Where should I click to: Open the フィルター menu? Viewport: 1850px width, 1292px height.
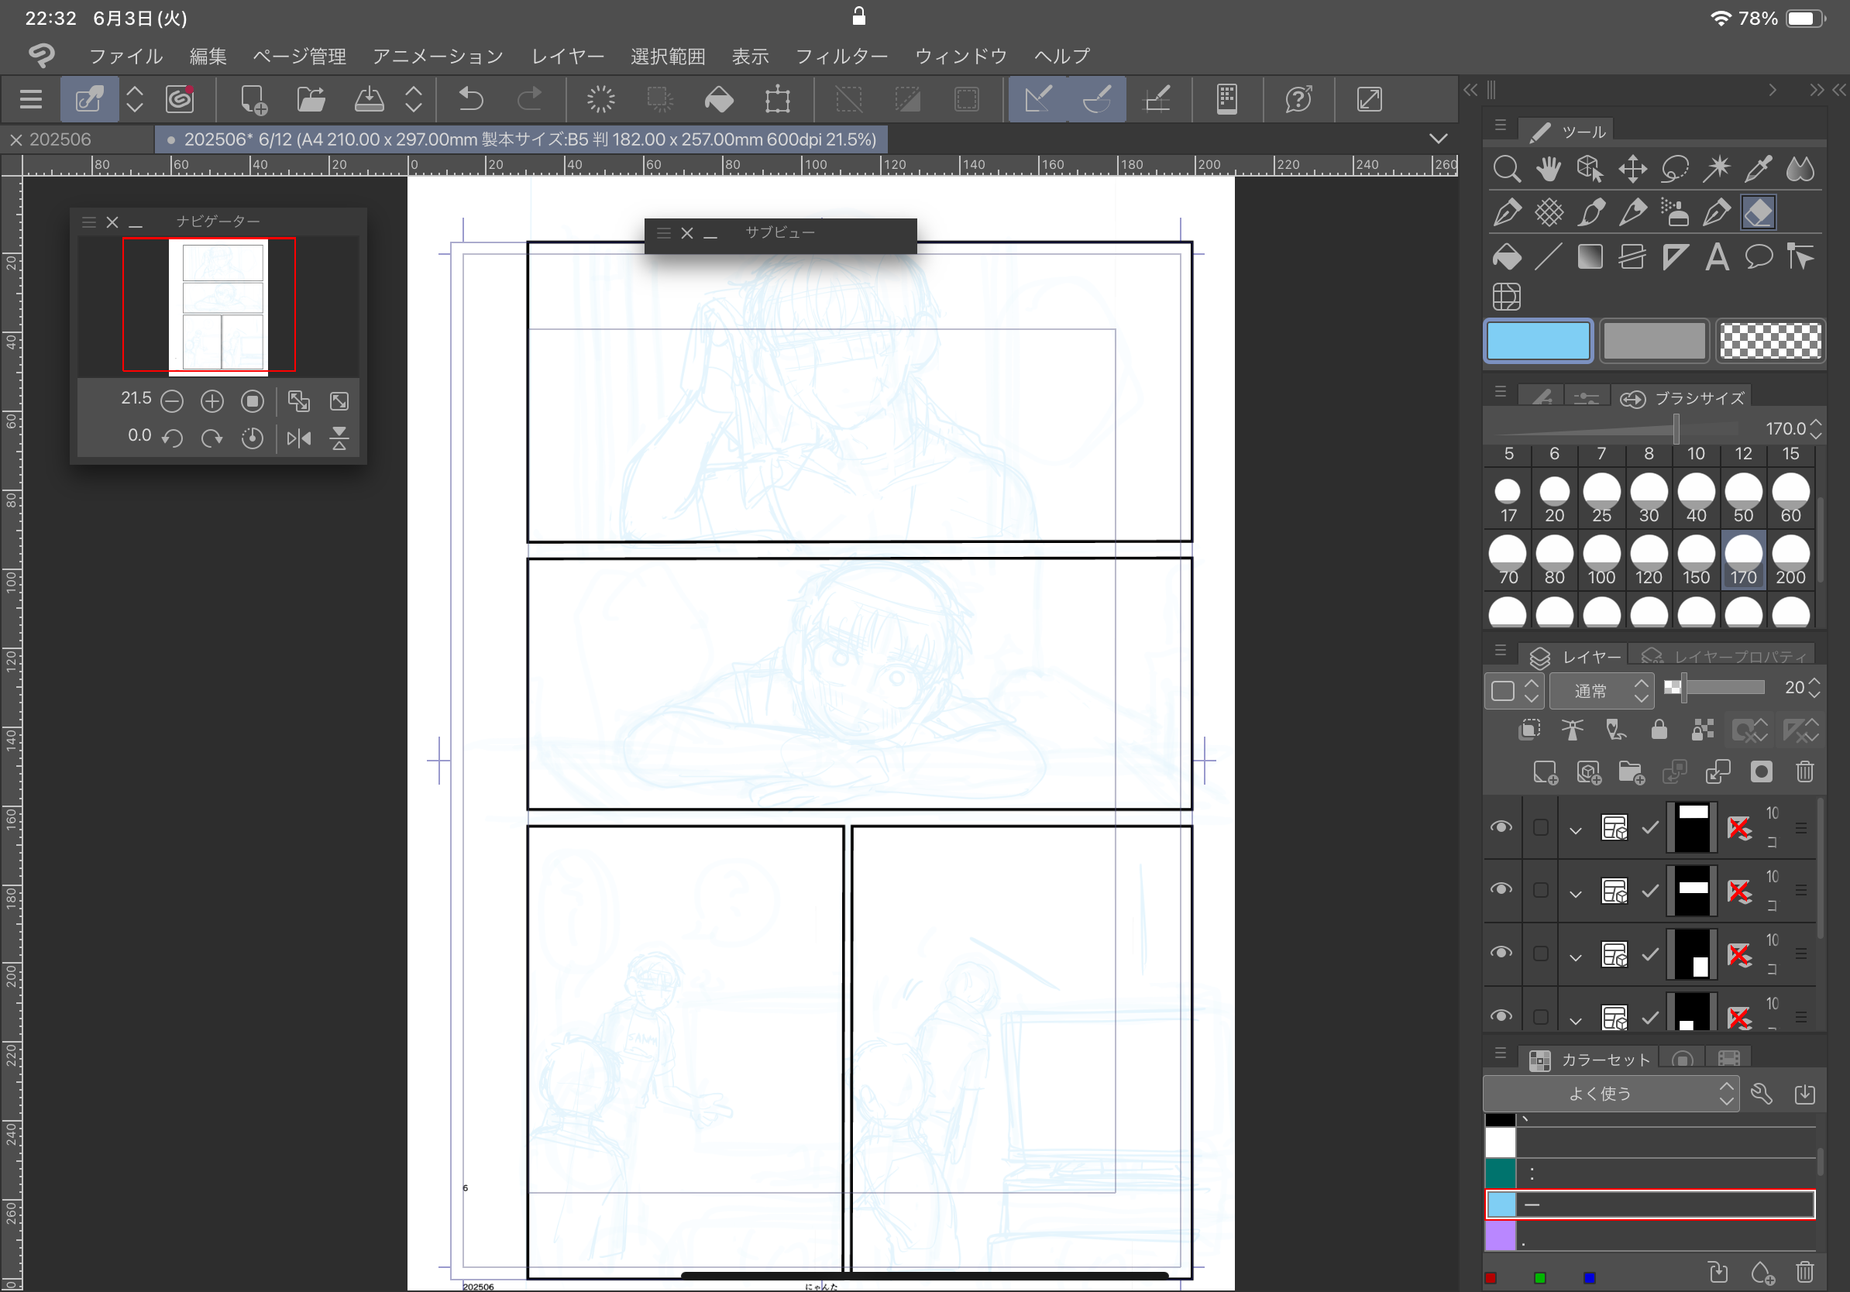coord(841,57)
